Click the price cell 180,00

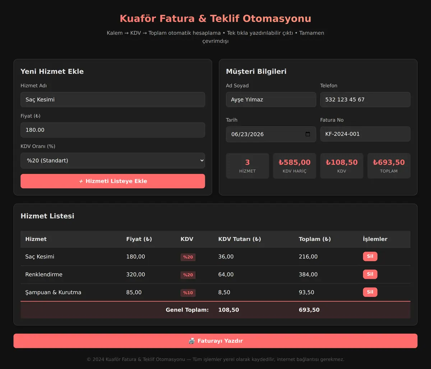(136, 257)
